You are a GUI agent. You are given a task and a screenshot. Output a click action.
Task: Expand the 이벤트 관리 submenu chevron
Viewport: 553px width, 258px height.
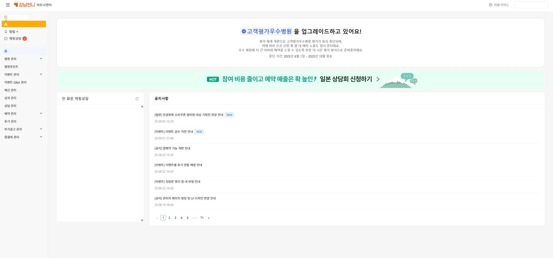point(41,74)
